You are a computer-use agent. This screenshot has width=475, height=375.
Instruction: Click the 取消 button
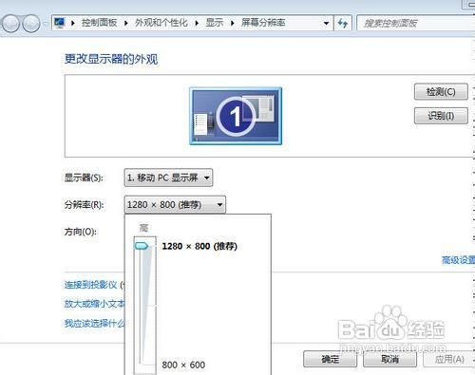tap(389, 359)
